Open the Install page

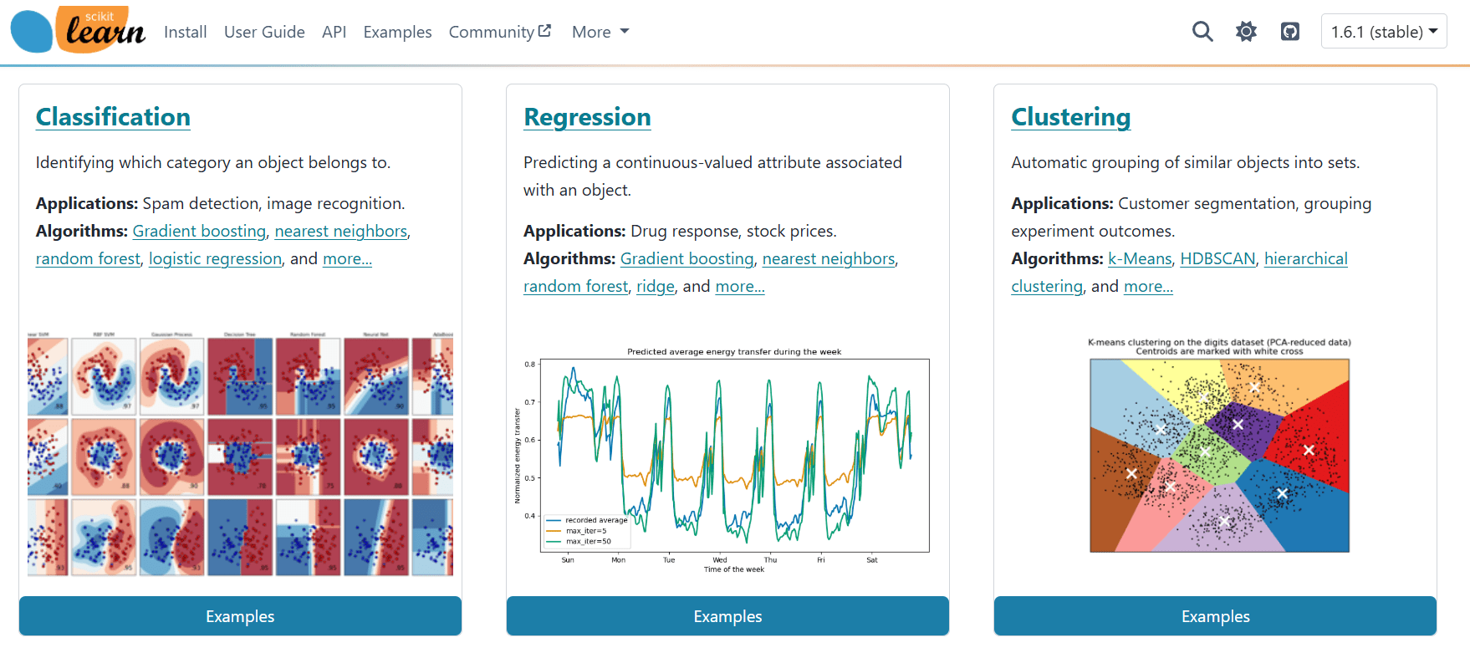coord(185,32)
